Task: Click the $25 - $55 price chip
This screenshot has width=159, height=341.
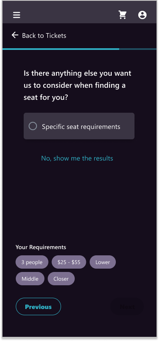Action: coord(69,262)
